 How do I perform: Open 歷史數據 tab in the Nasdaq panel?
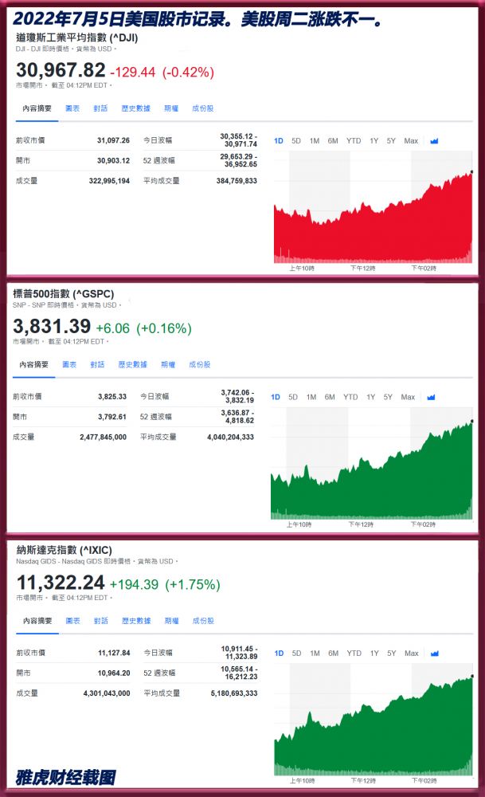tap(136, 621)
